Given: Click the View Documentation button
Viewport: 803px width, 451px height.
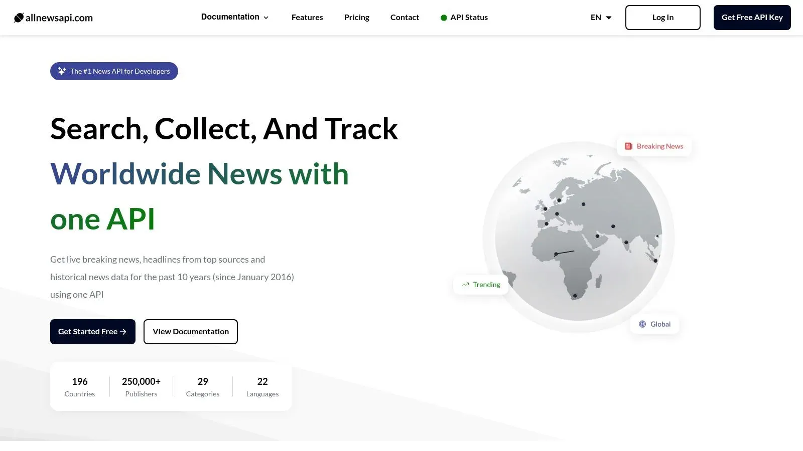Looking at the screenshot, I should (191, 332).
